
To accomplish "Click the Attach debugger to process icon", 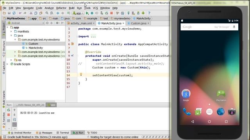I will (x=102, y=13).
